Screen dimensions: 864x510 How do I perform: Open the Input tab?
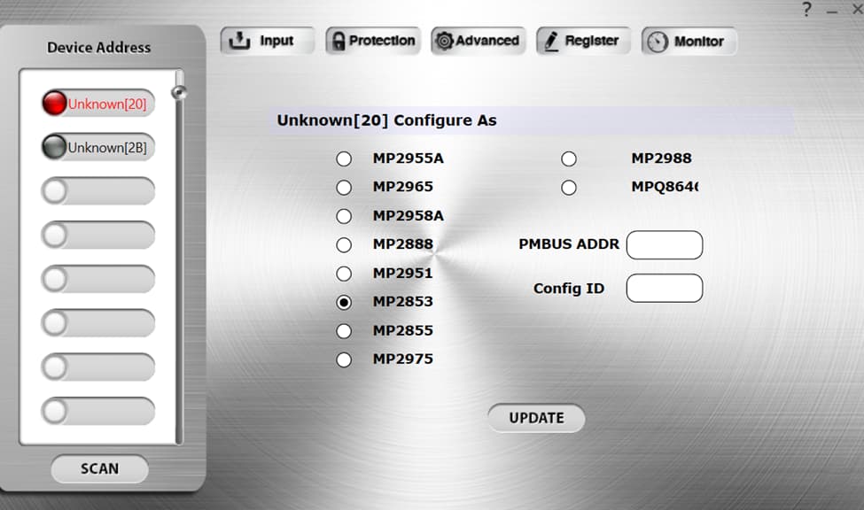pos(268,41)
